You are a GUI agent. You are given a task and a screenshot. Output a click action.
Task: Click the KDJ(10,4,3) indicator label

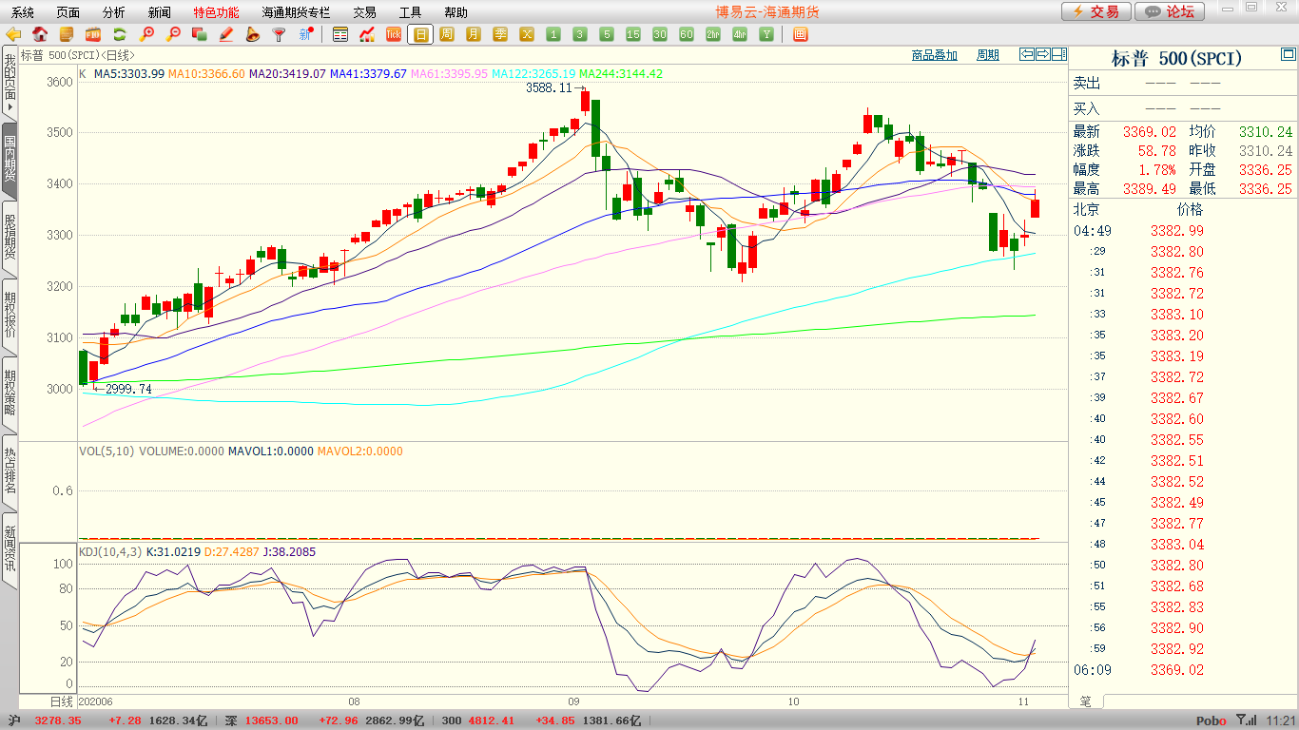(x=109, y=551)
